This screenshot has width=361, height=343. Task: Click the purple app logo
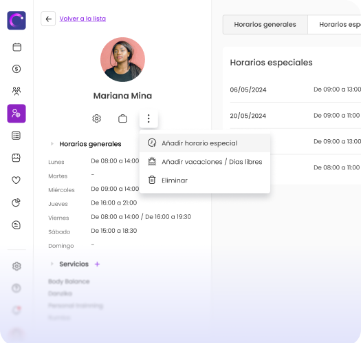pos(17,20)
